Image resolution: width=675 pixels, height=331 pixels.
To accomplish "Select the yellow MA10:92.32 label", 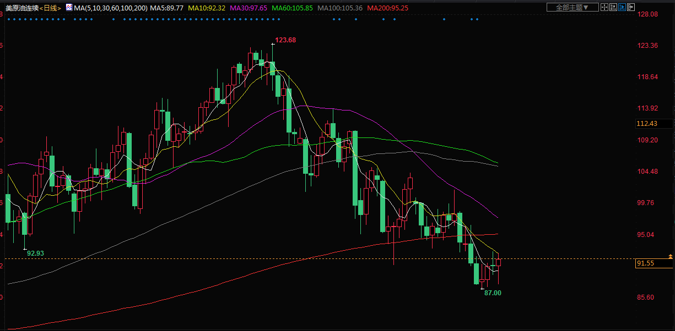I will click(x=207, y=8).
